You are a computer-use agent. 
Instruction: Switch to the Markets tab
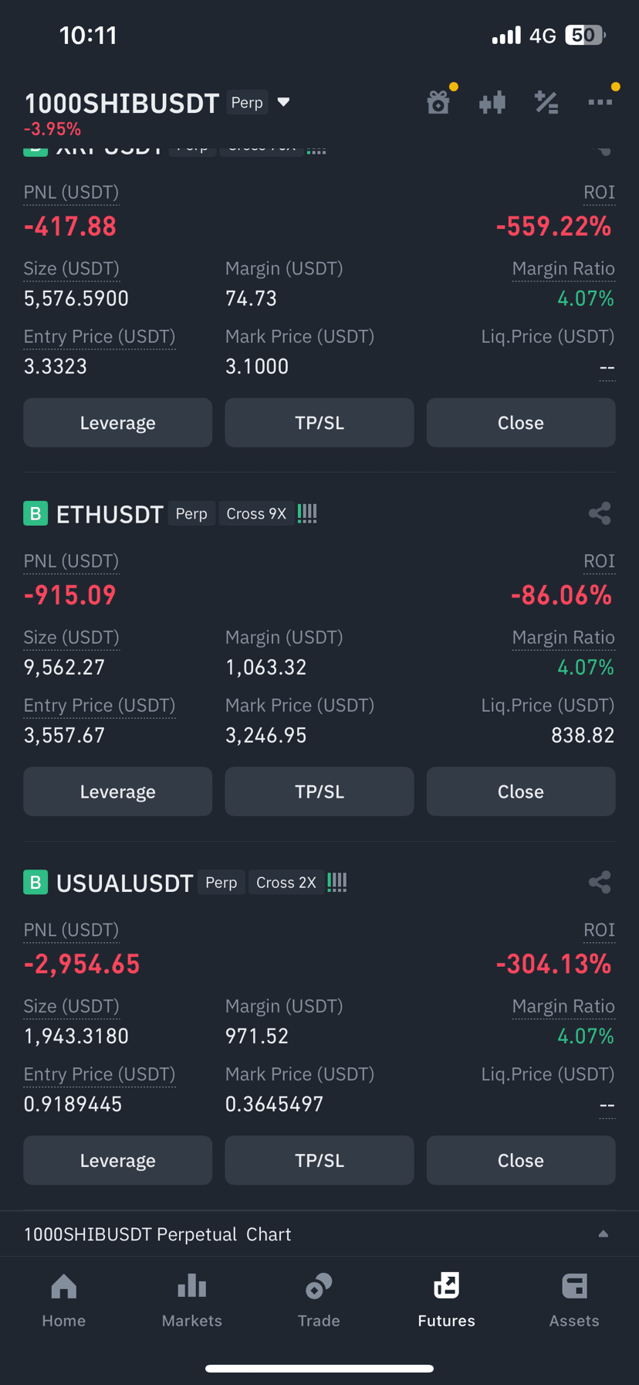point(192,1300)
